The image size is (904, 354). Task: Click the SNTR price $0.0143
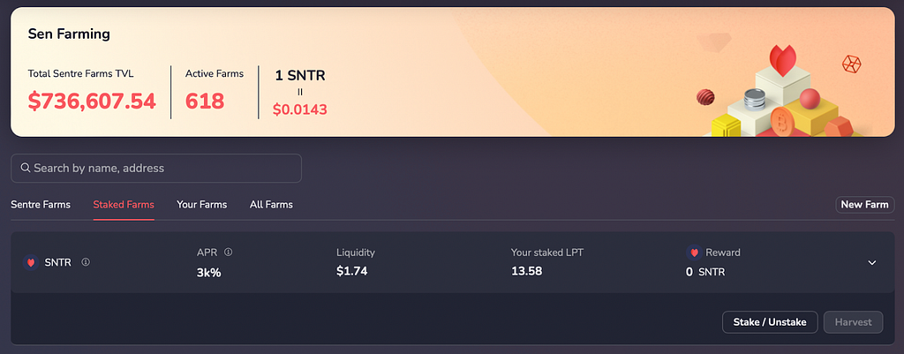(300, 109)
